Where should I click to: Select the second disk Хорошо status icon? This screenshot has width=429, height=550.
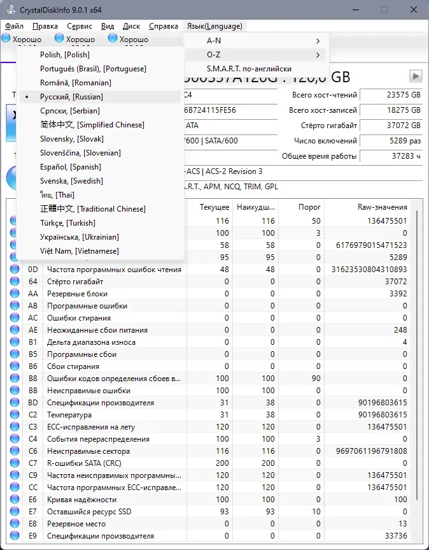pos(60,38)
